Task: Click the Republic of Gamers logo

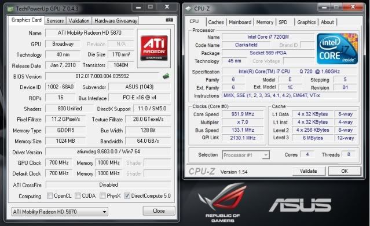Action: pyautogui.click(x=222, y=202)
